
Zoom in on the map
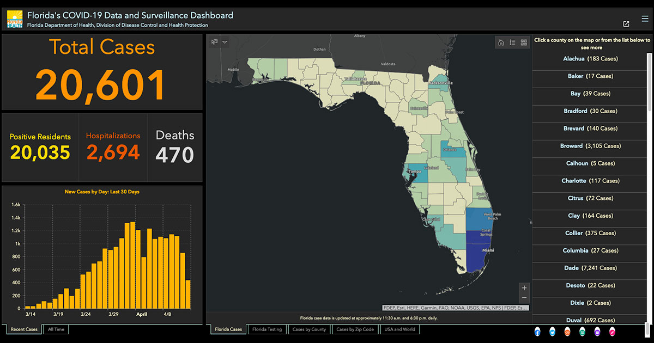point(524,287)
